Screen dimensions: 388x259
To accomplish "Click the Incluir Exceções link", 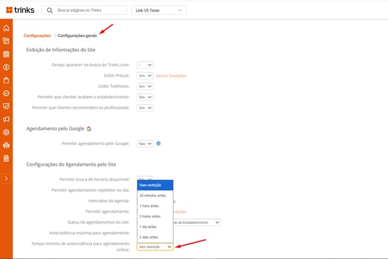I will tap(171, 76).
